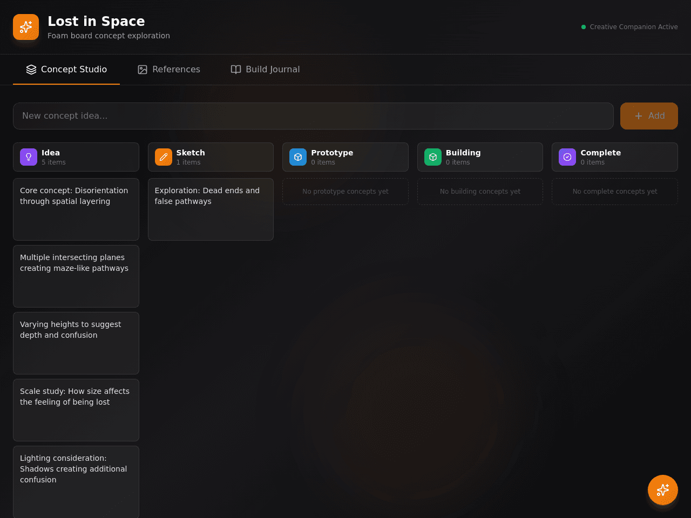
Task: Click the Building column box icon
Action: [433, 157]
